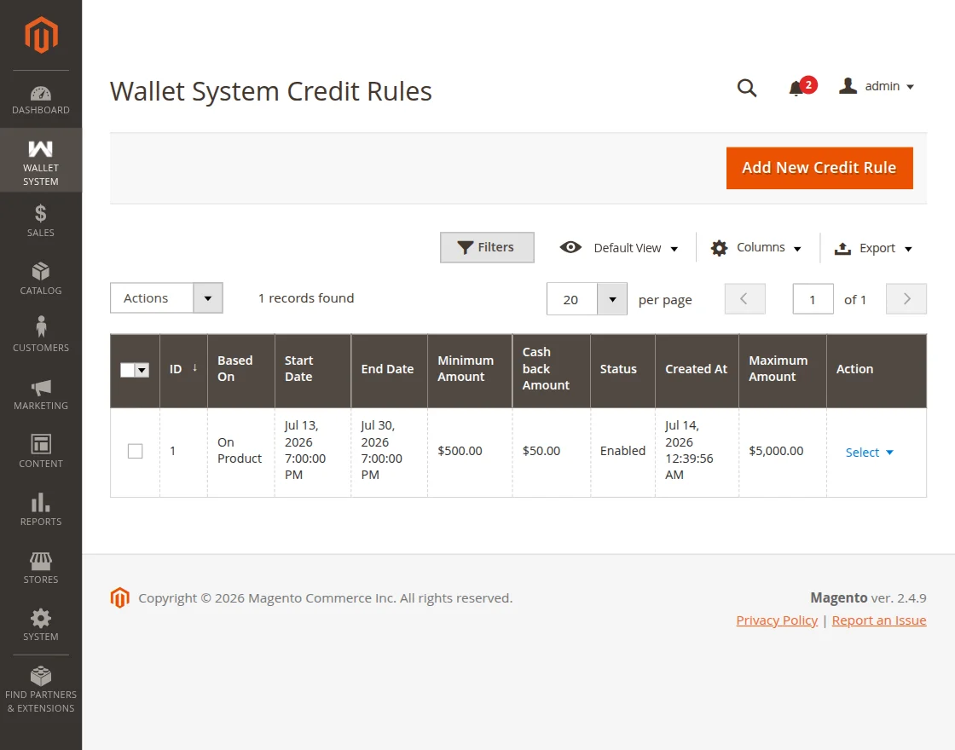
Task: Sort by Status column header
Action: (622, 369)
